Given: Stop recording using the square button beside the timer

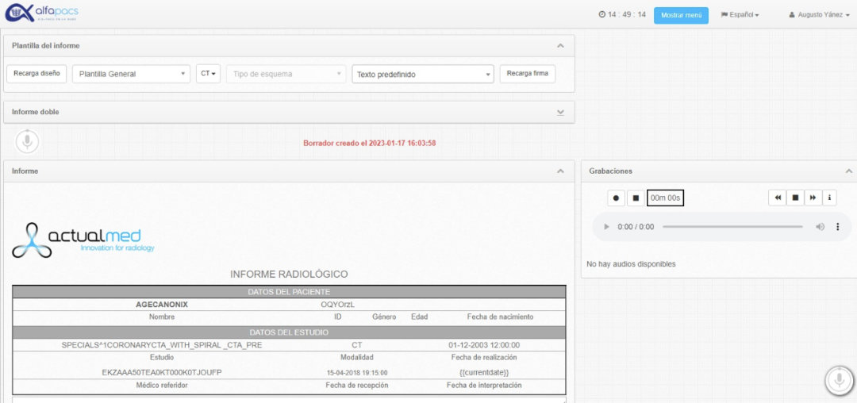Looking at the screenshot, I should coord(636,198).
